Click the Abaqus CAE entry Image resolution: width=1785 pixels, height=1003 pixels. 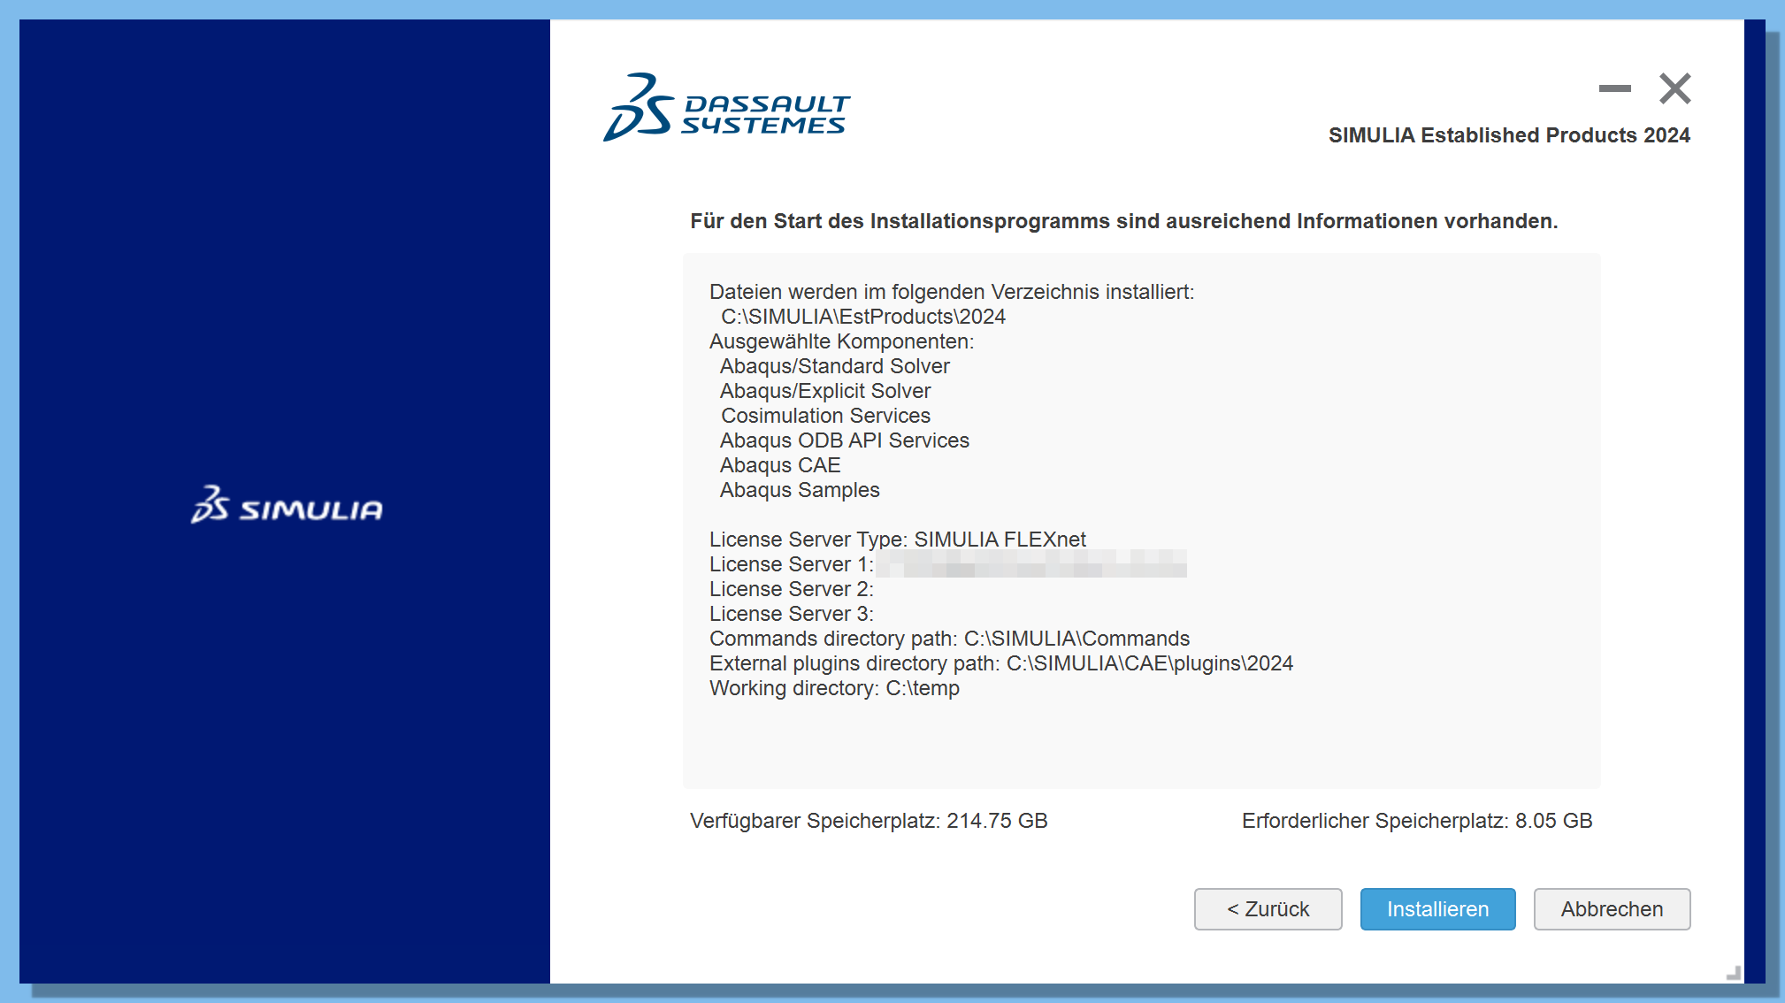click(x=779, y=465)
